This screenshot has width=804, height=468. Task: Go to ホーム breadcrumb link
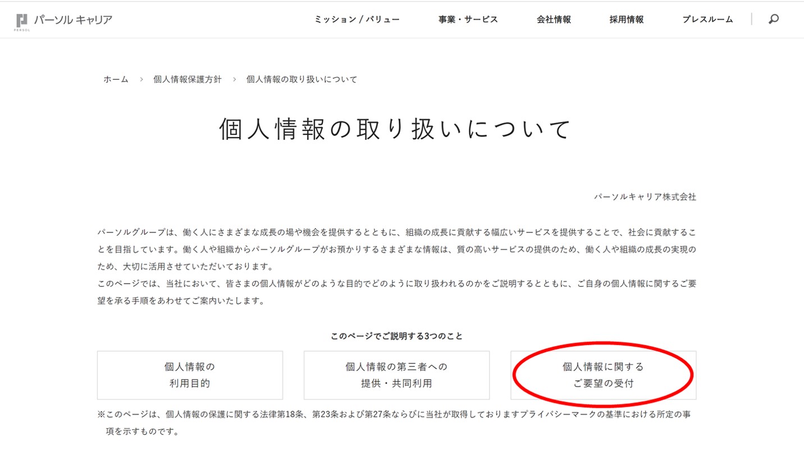click(116, 79)
